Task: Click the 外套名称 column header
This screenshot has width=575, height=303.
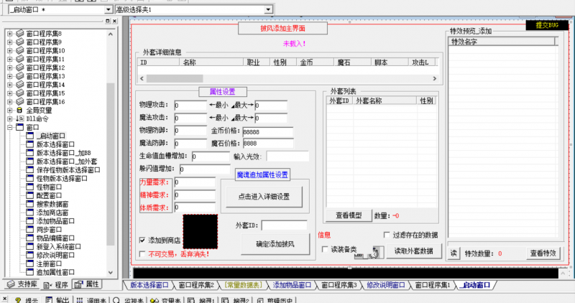Action: click(x=385, y=101)
